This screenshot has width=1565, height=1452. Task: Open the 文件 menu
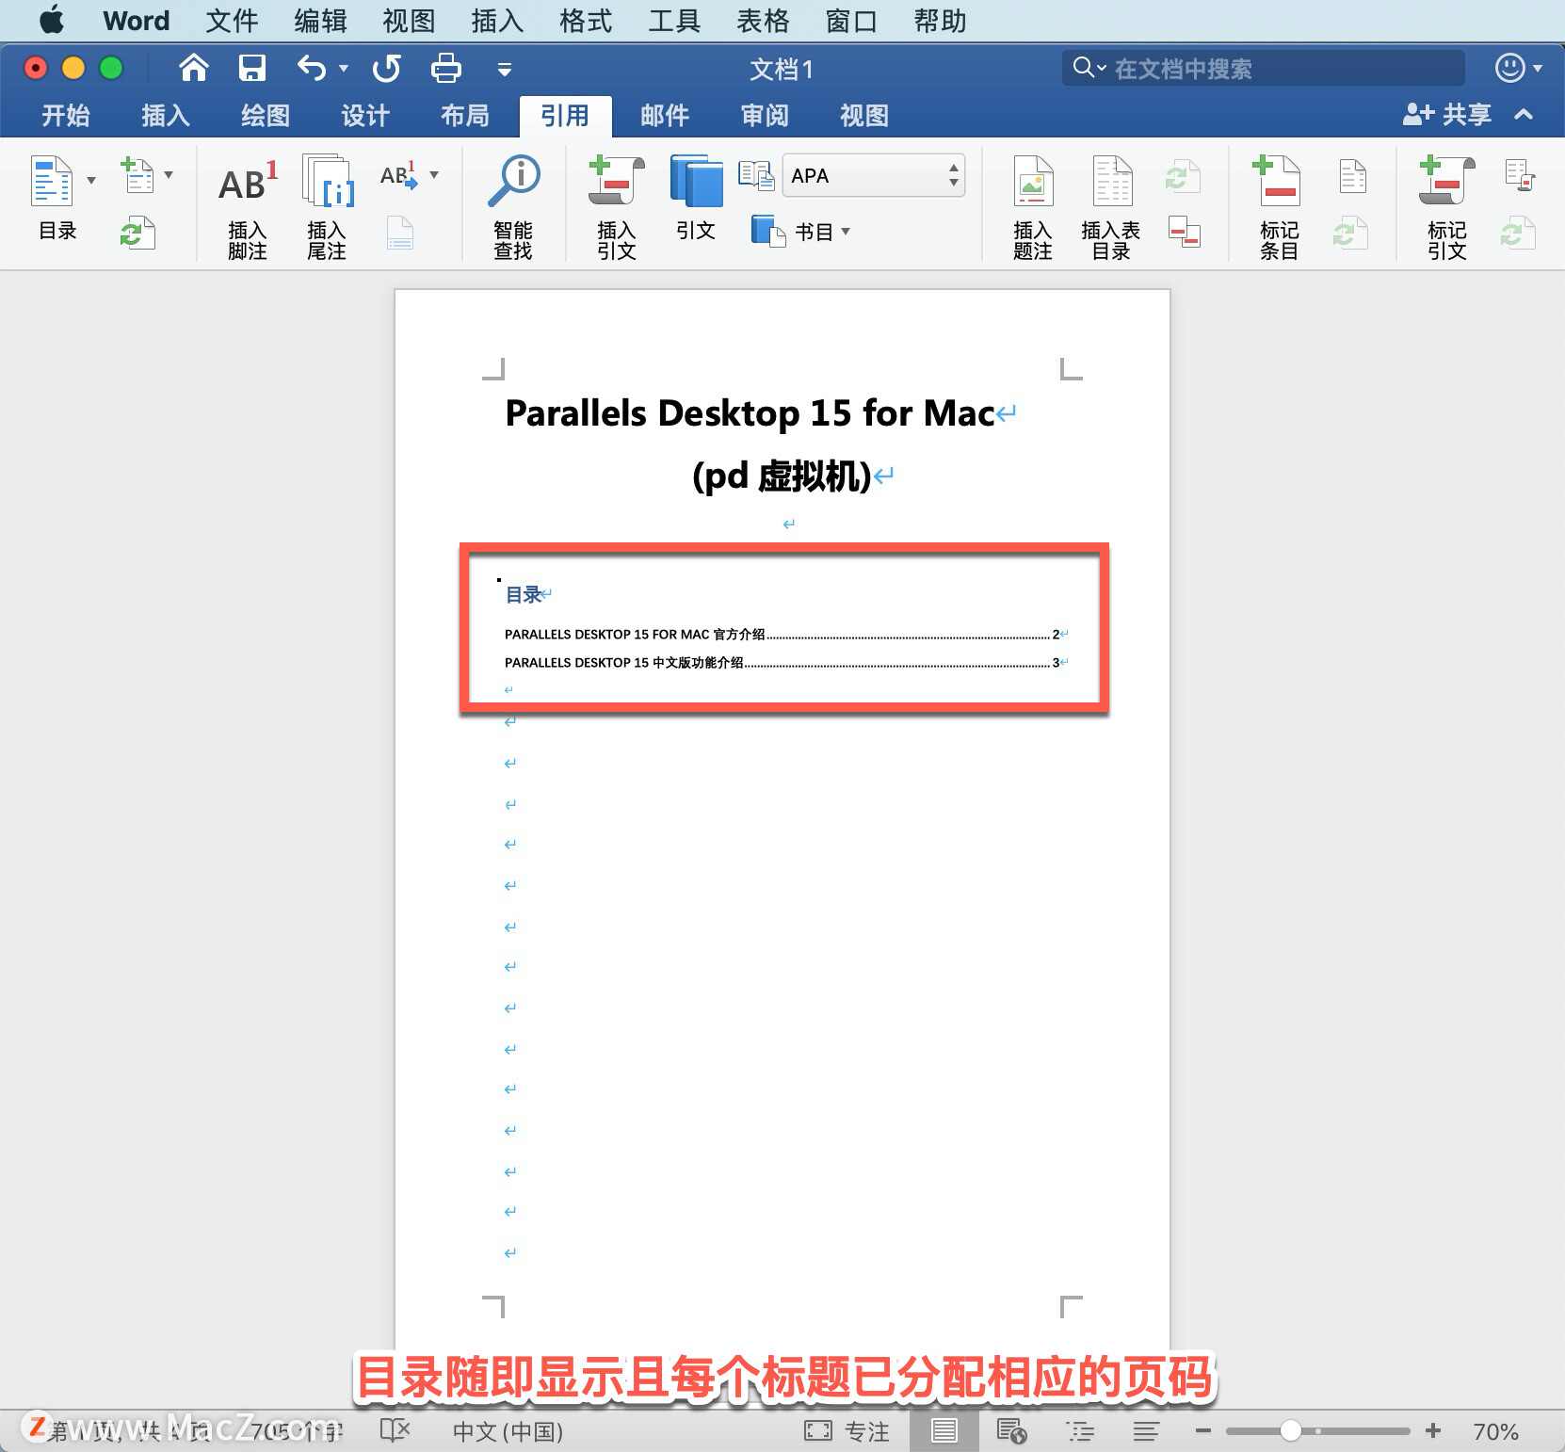click(x=232, y=20)
